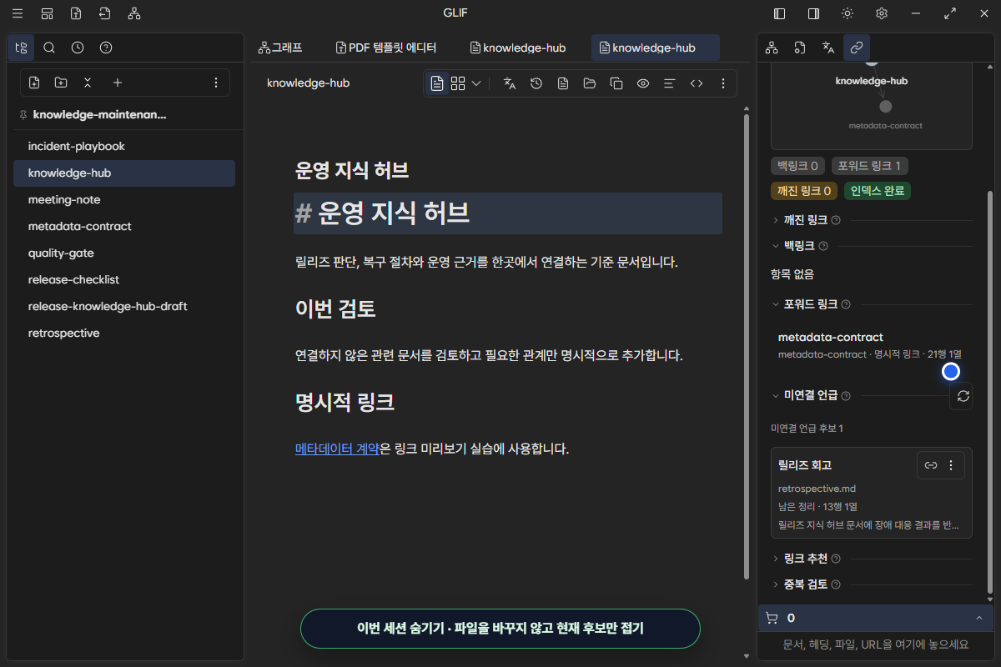This screenshot has height=667, width=1001.
Task: Open outline lines icon in editor toolbar
Action: tap(669, 83)
